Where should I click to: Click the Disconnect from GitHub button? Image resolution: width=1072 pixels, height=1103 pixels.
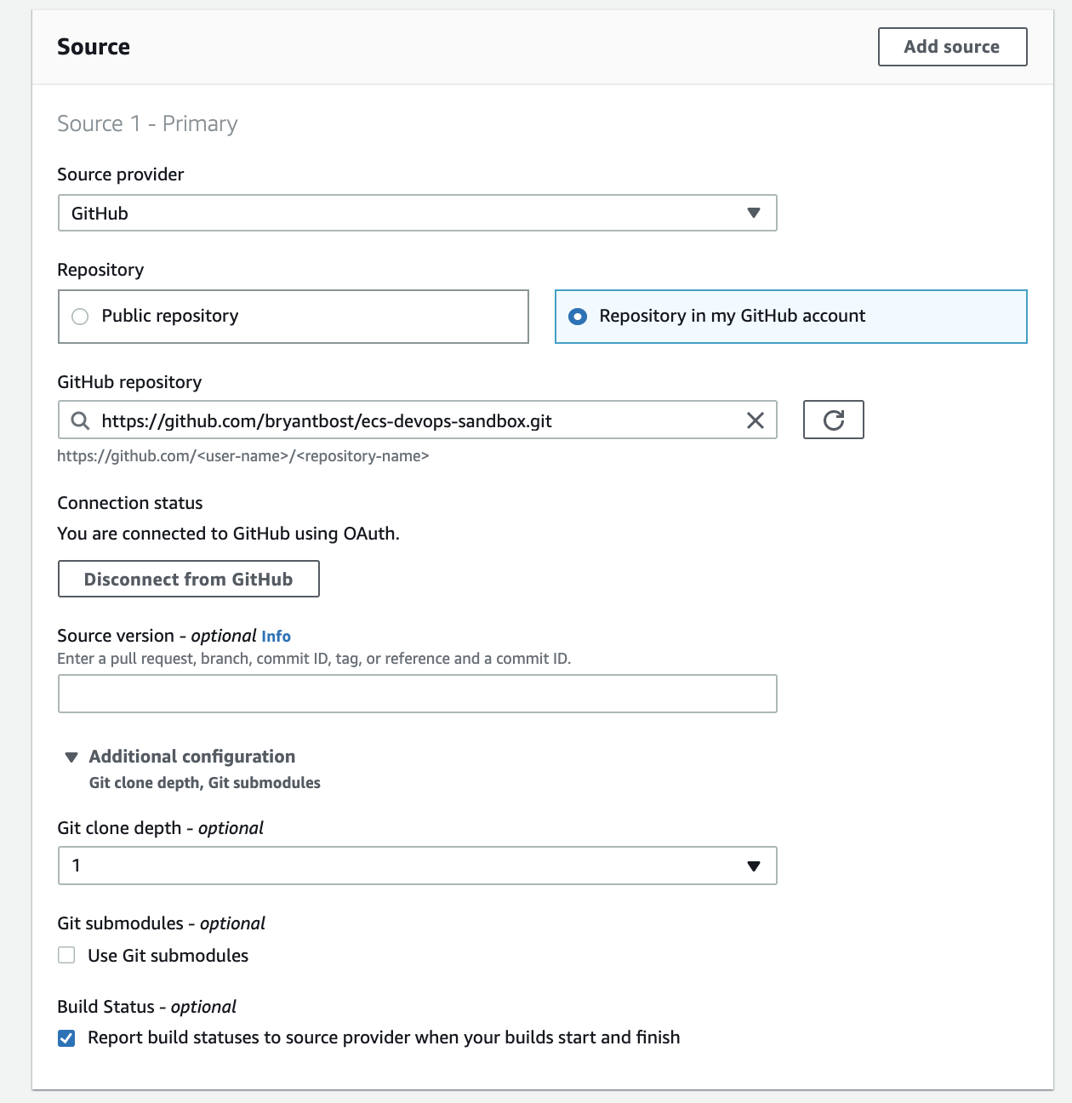188,579
